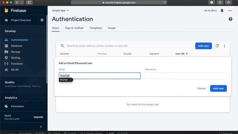
Task: Switch to the Users tab
Action: pos(55,28)
